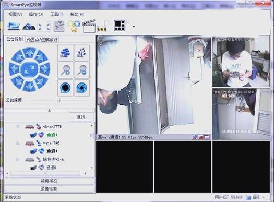Select the bottom-left empty black video pane
Viewport: 274px width, 202px height.
click(x=125, y=167)
